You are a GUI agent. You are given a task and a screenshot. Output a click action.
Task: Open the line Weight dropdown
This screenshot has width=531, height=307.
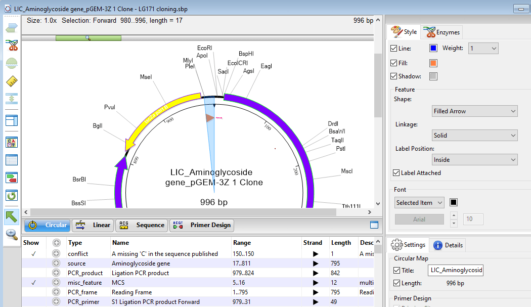483,49
